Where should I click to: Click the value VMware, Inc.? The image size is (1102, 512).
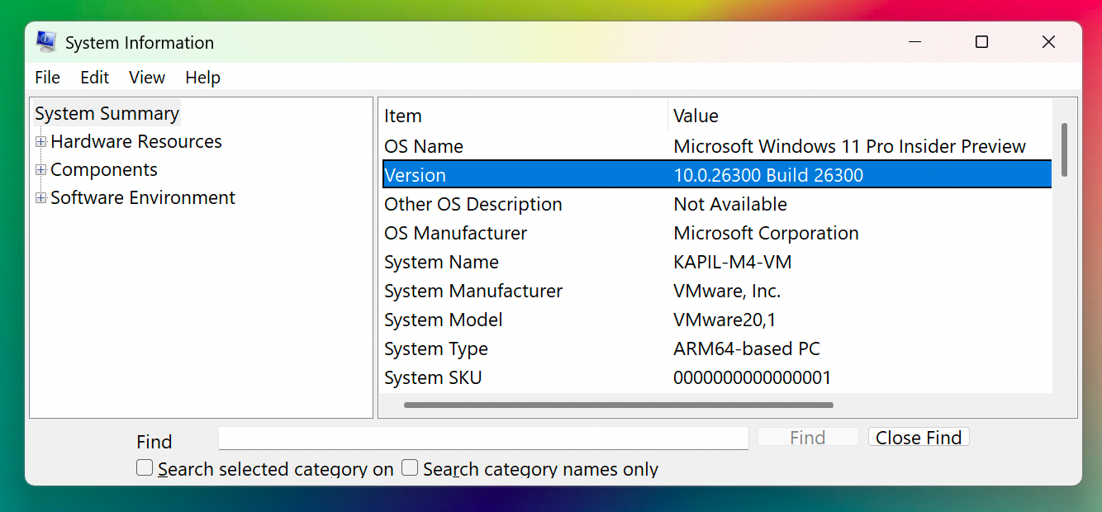727,291
